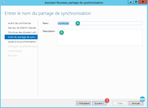148x108 pixels.
Task: Click the Description : label
Action: [x=49, y=31]
